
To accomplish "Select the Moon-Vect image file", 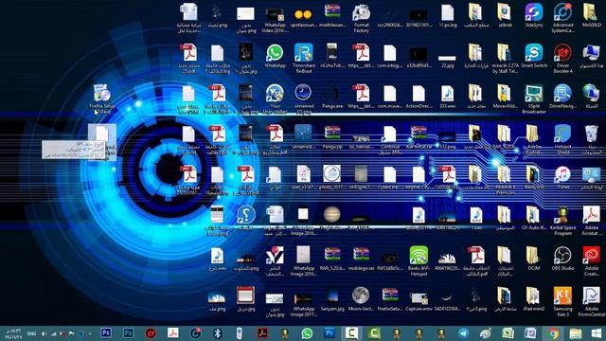I will click(x=361, y=299).
